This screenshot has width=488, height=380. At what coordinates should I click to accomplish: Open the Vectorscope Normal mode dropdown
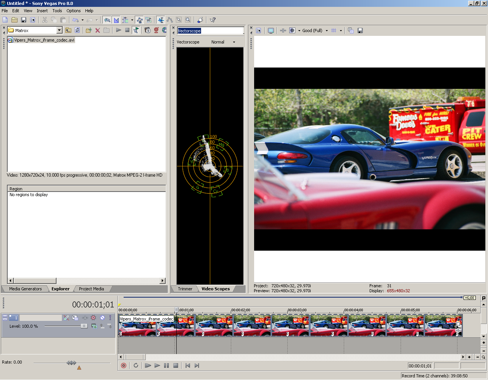(x=234, y=42)
